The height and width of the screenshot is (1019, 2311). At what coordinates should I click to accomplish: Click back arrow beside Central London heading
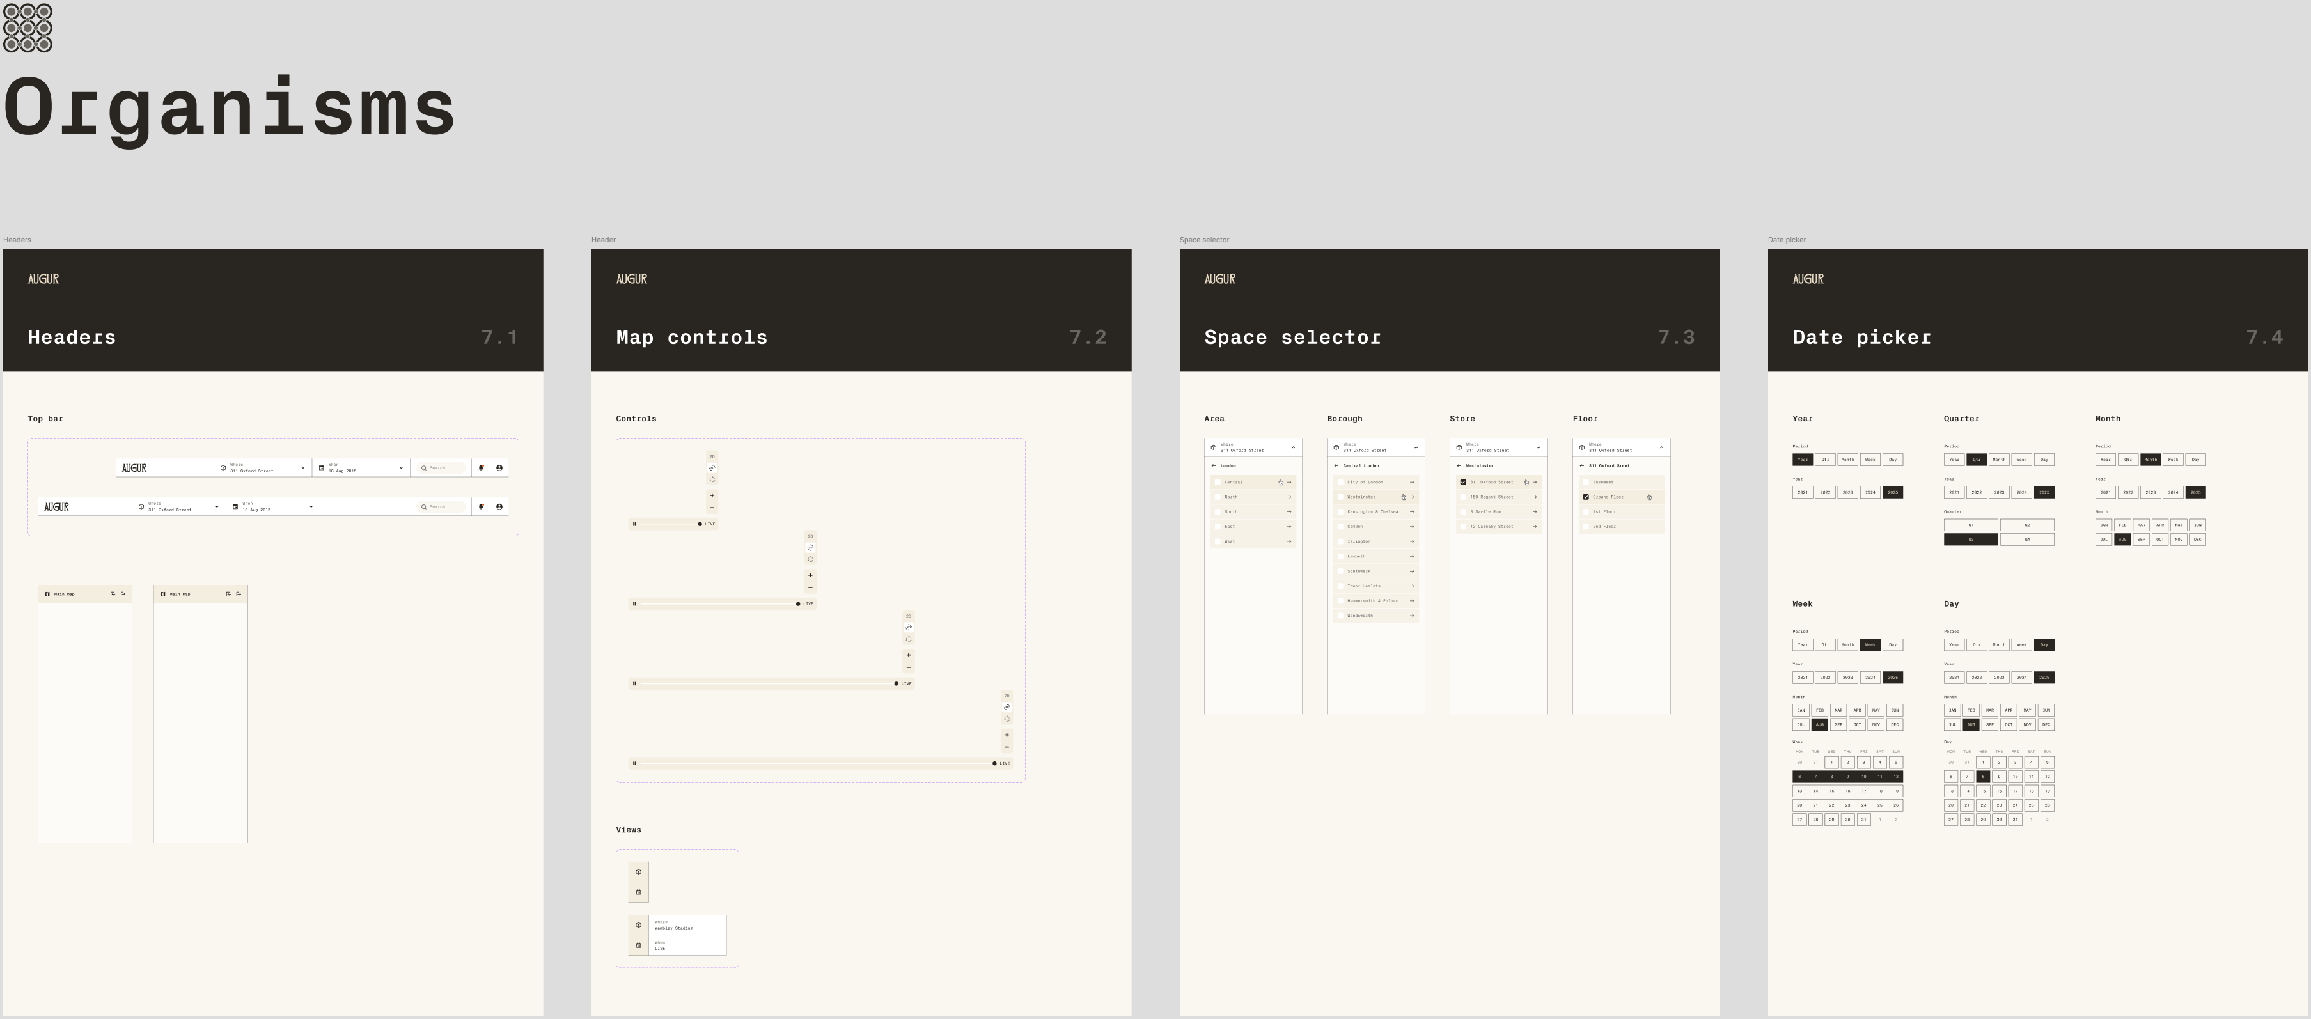tap(1336, 465)
